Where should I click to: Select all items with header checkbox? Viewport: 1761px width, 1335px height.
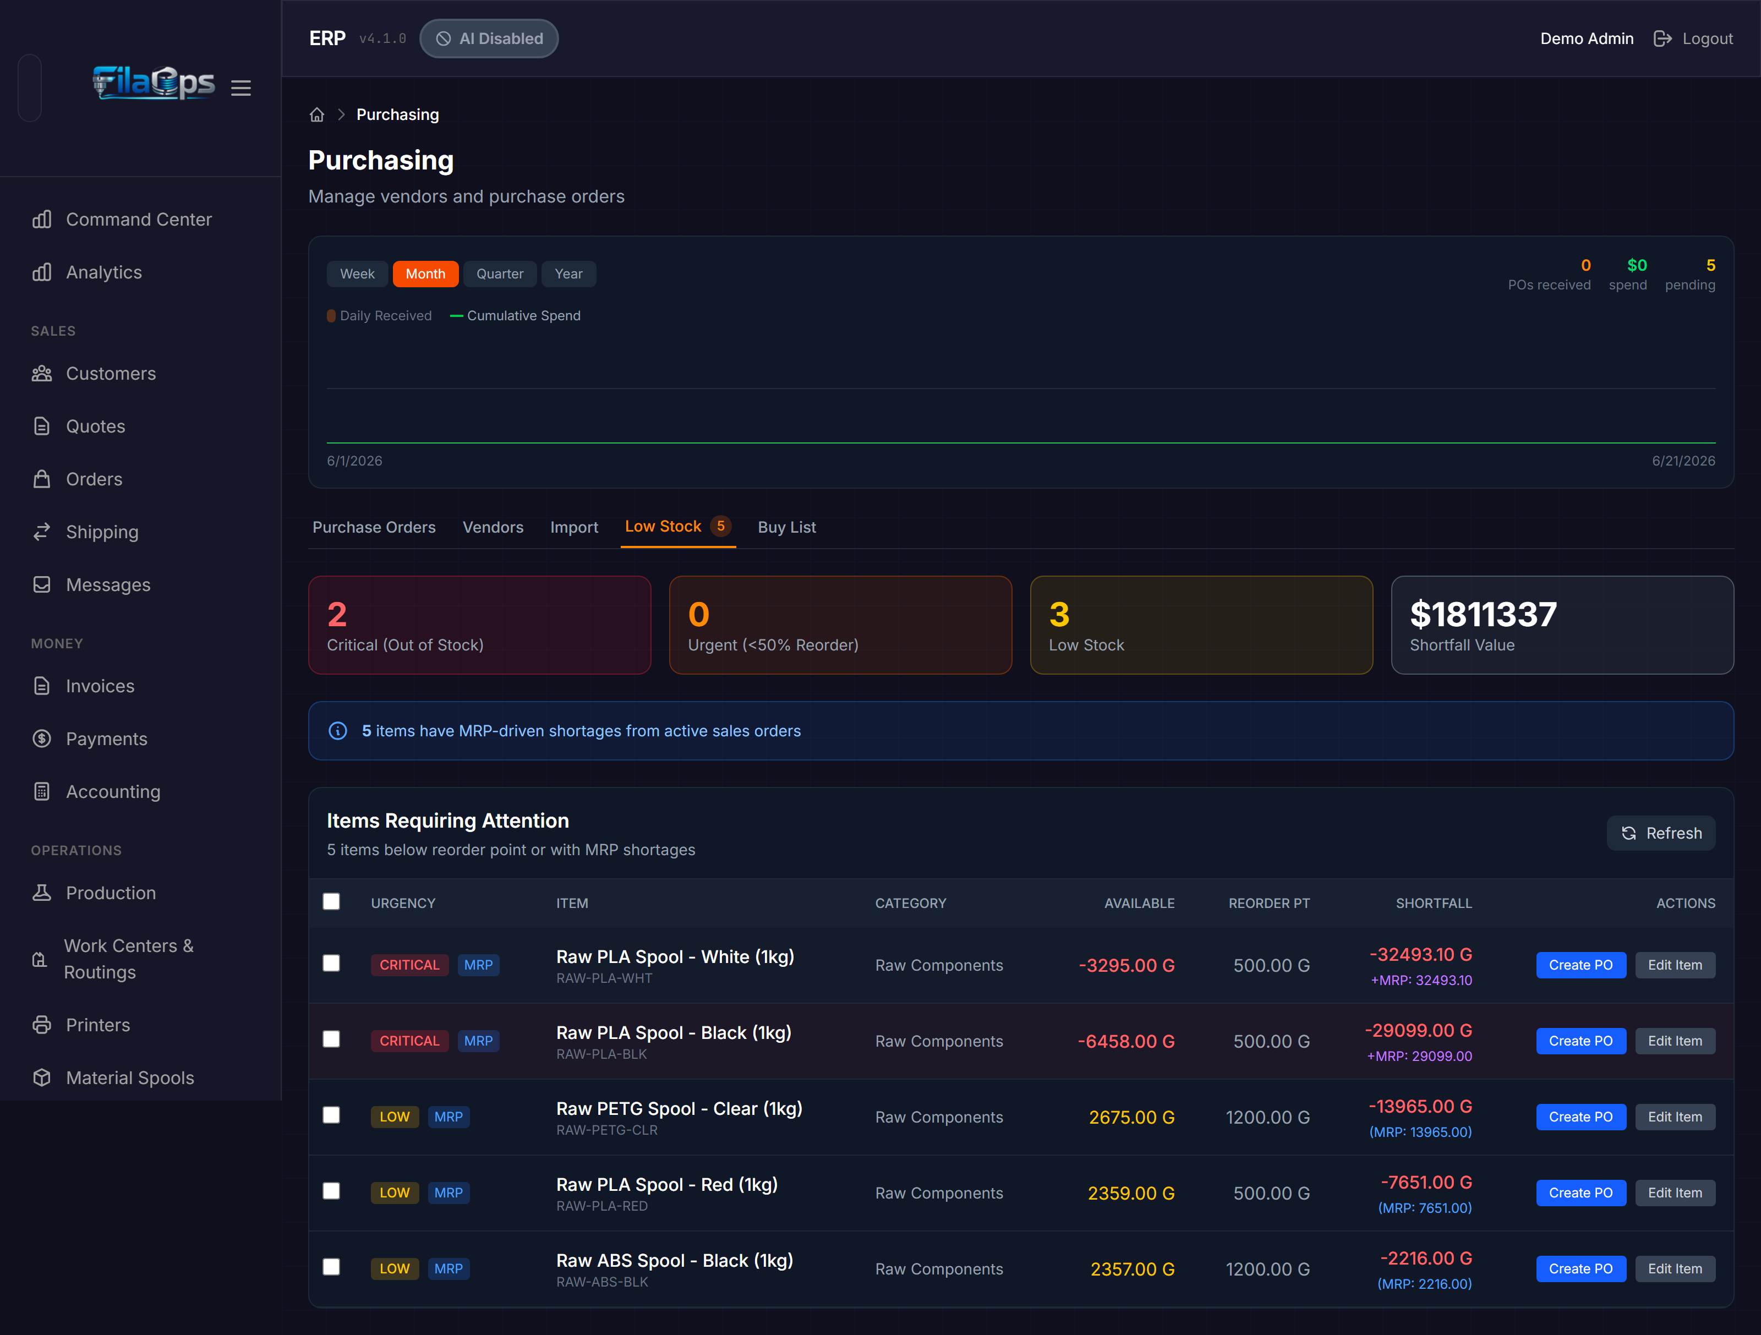[x=331, y=901]
